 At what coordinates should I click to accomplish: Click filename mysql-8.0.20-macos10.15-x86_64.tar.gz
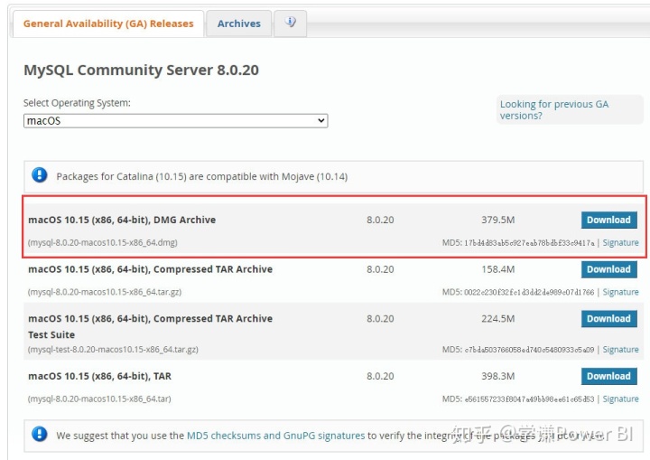coord(105,292)
